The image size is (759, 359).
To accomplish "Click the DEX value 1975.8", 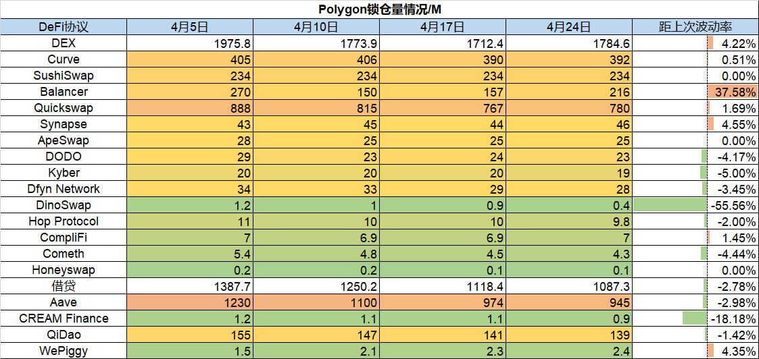I will [x=190, y=43].
